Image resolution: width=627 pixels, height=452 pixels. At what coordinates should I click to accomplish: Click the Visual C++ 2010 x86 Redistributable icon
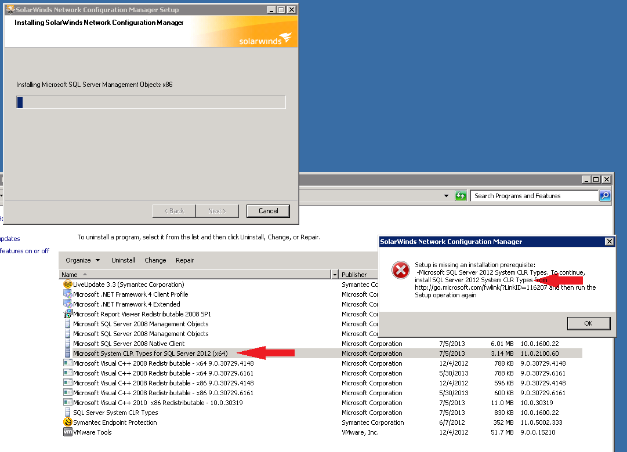tap(68, 402)
